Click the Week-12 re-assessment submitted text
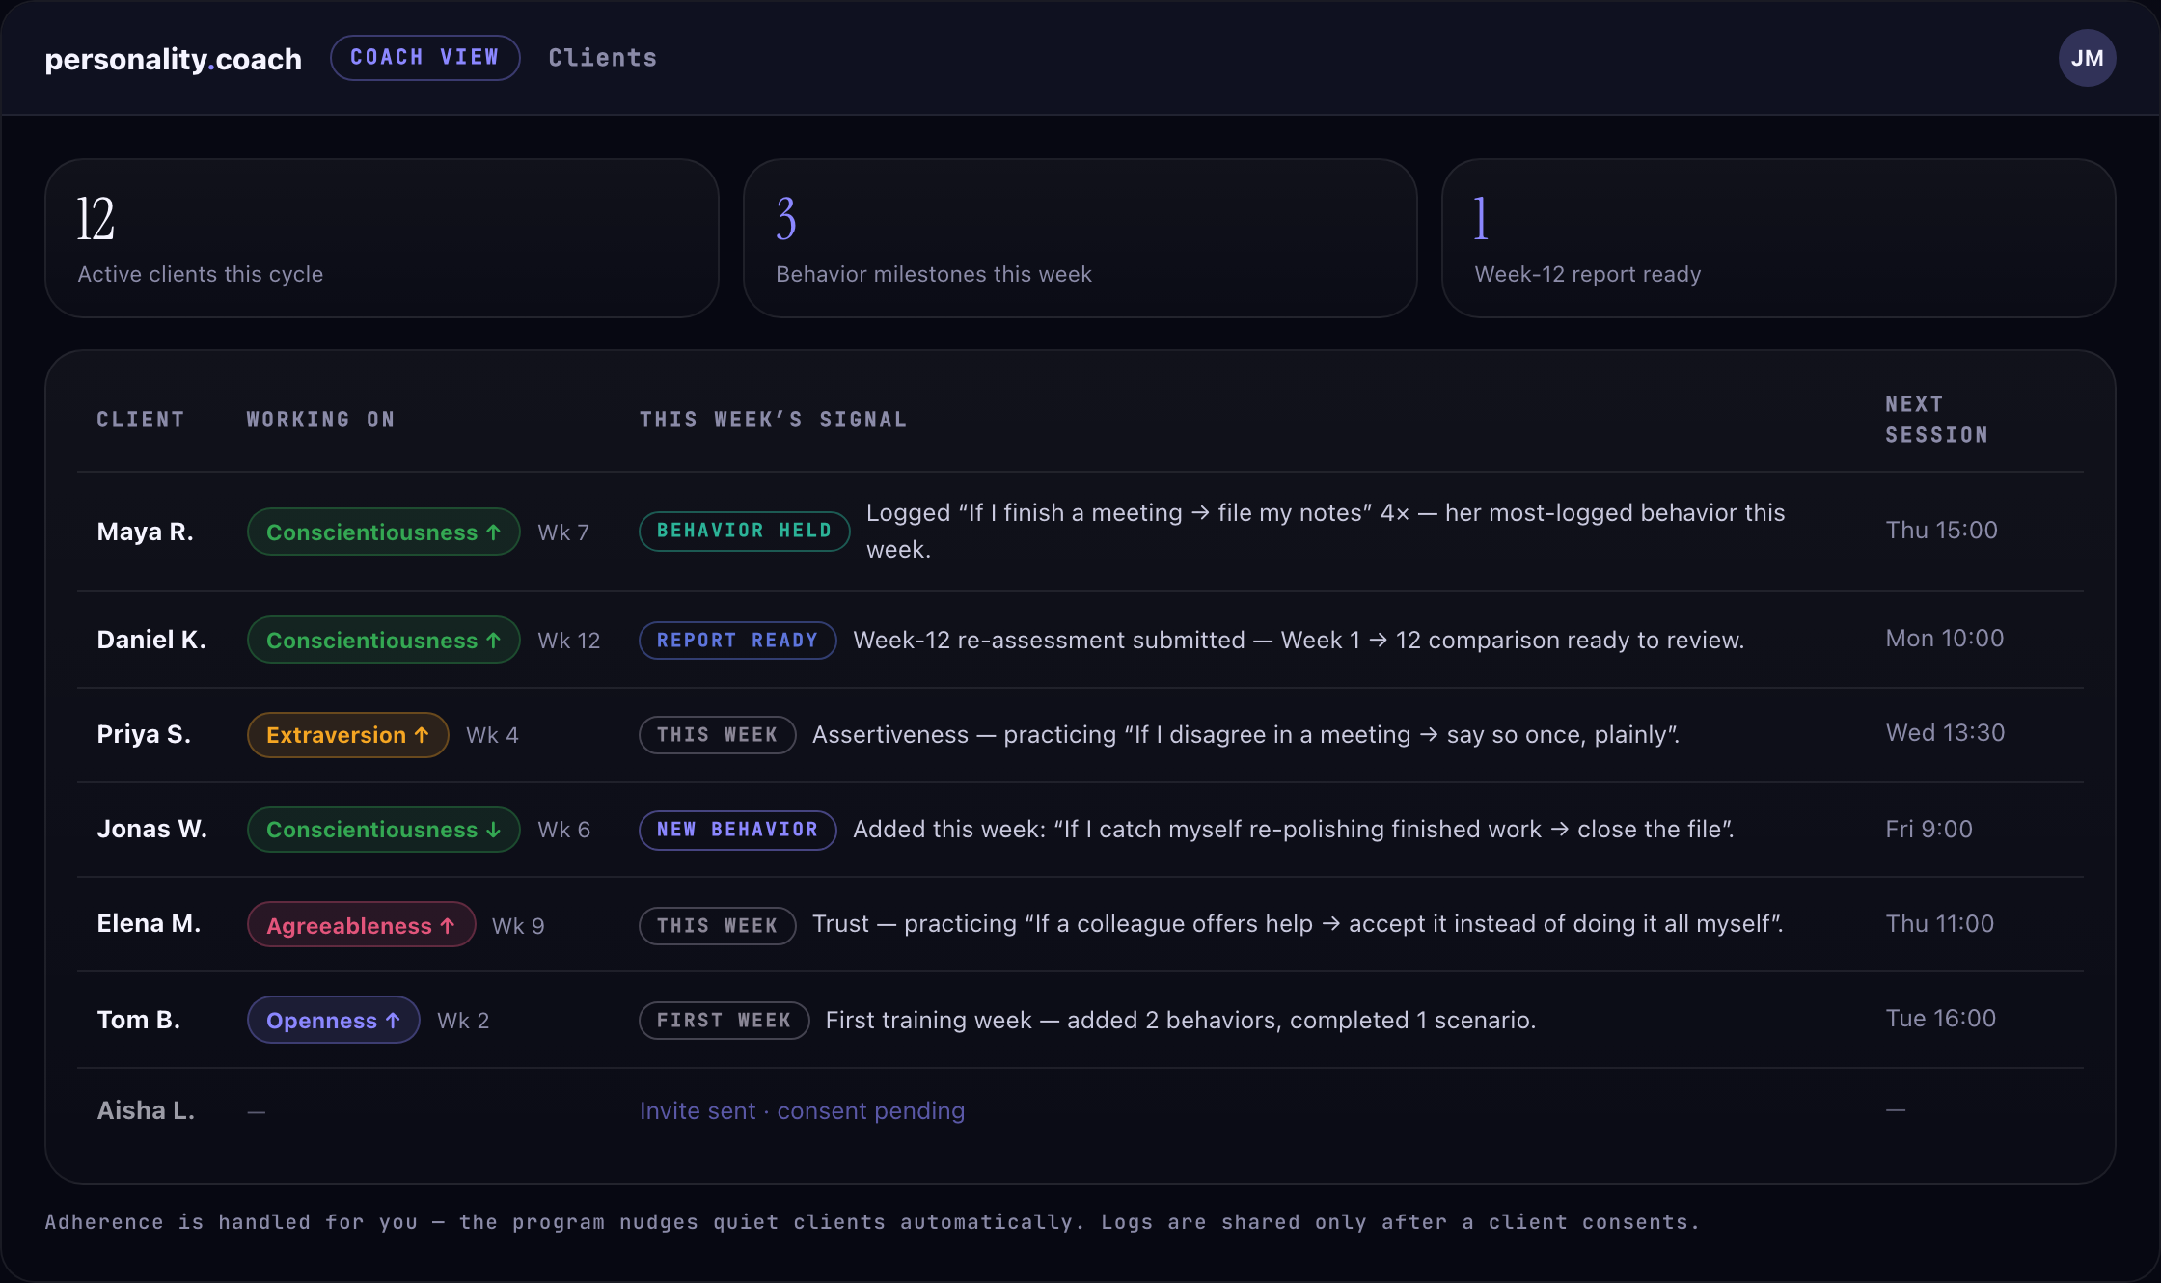Viewport: 2161px width, 1283px height. click(x=1299, y=640)
